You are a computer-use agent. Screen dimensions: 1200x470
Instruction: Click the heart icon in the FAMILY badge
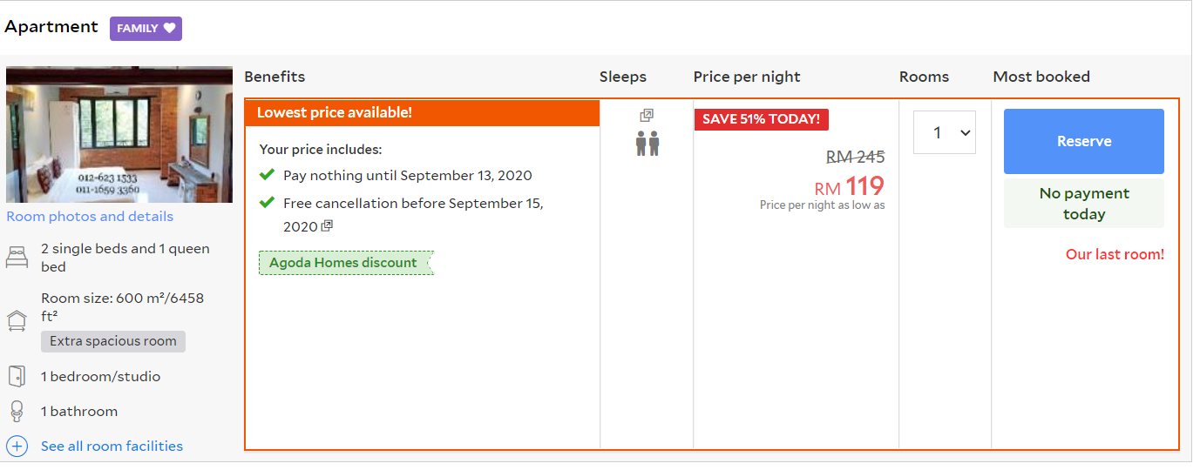(170, 28)
